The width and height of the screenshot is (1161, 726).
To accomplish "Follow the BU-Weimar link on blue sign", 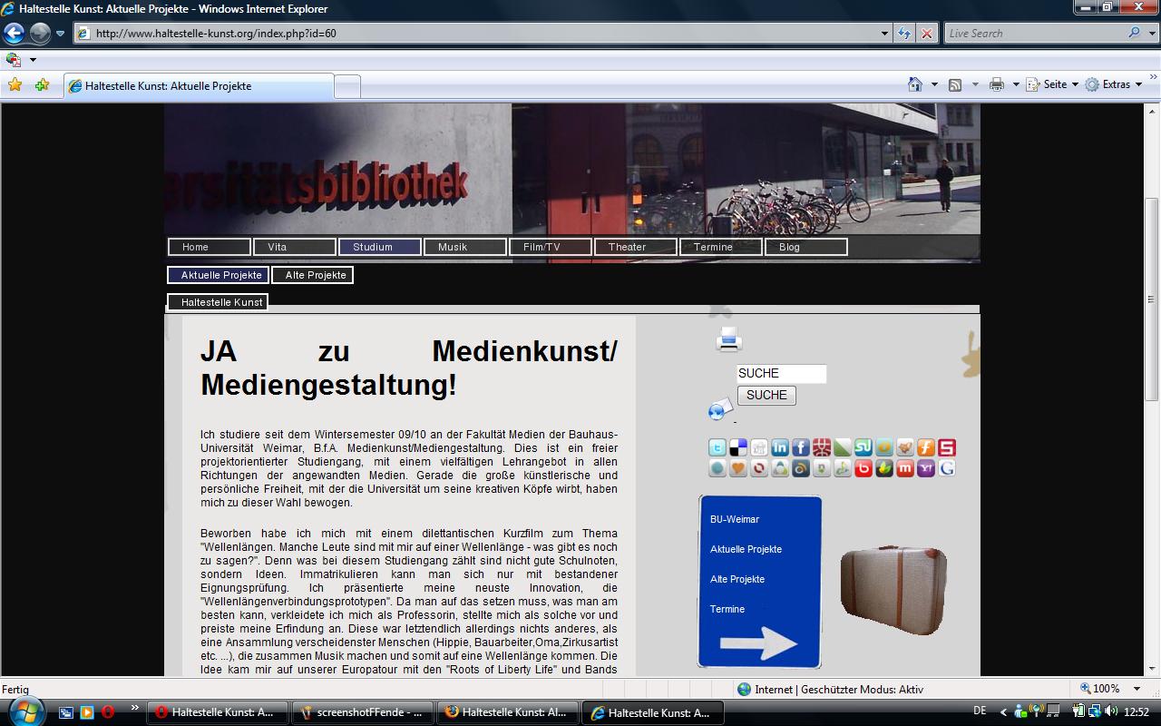I will click(735, 519).
